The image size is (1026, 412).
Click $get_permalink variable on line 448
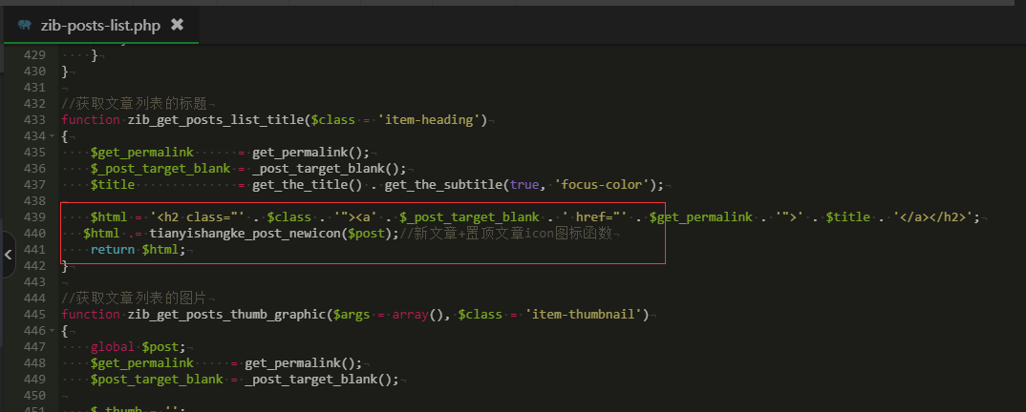click(x=142, y=363)
